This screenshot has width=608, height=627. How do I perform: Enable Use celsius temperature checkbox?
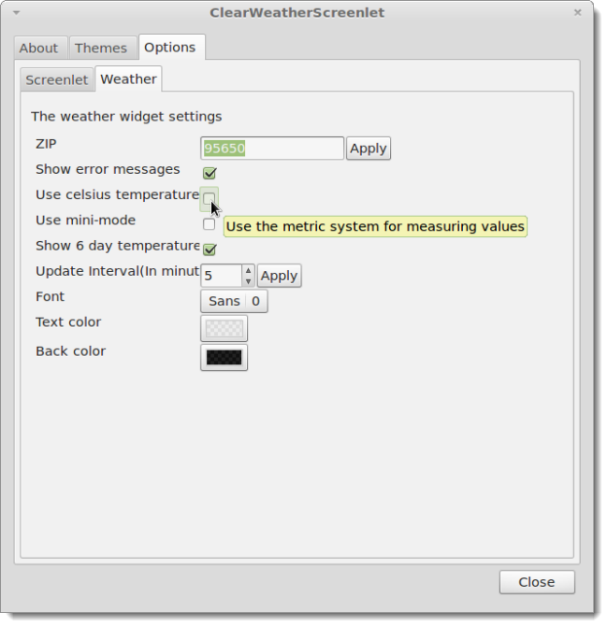point(209,199)
